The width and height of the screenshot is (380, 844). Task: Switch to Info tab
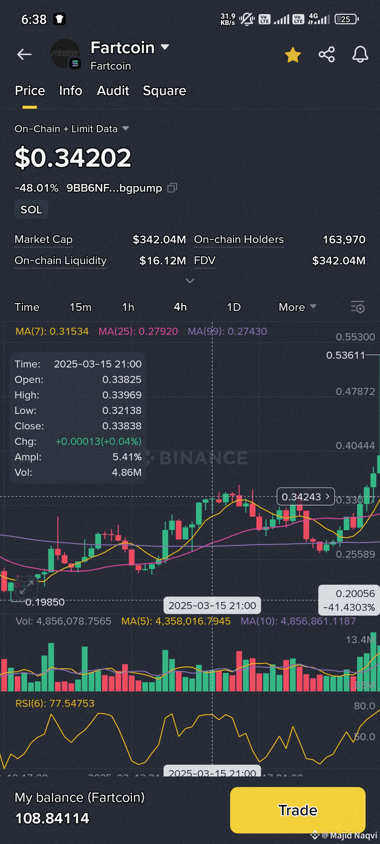click(70, 91)
